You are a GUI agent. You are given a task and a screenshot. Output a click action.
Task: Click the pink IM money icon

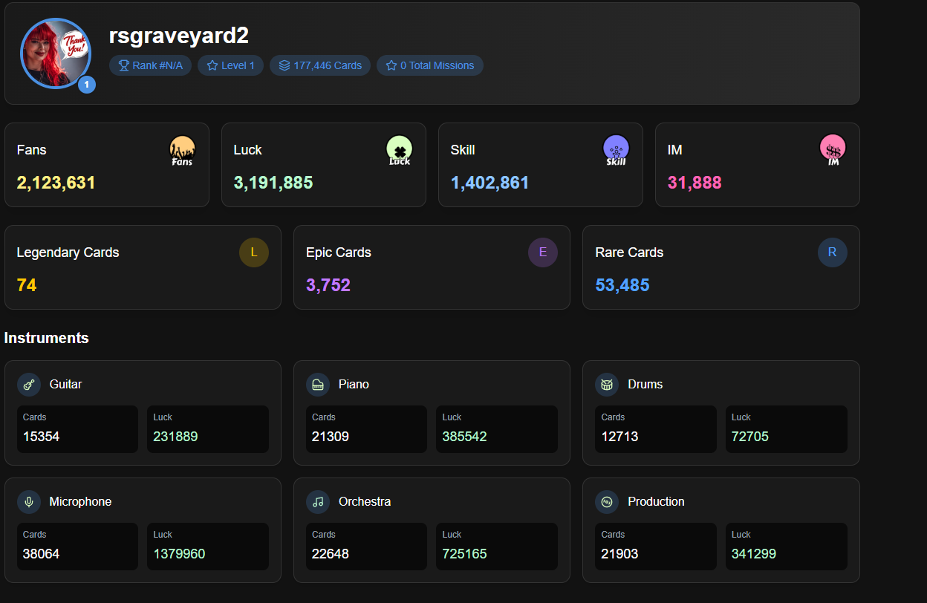pos(833,150)
